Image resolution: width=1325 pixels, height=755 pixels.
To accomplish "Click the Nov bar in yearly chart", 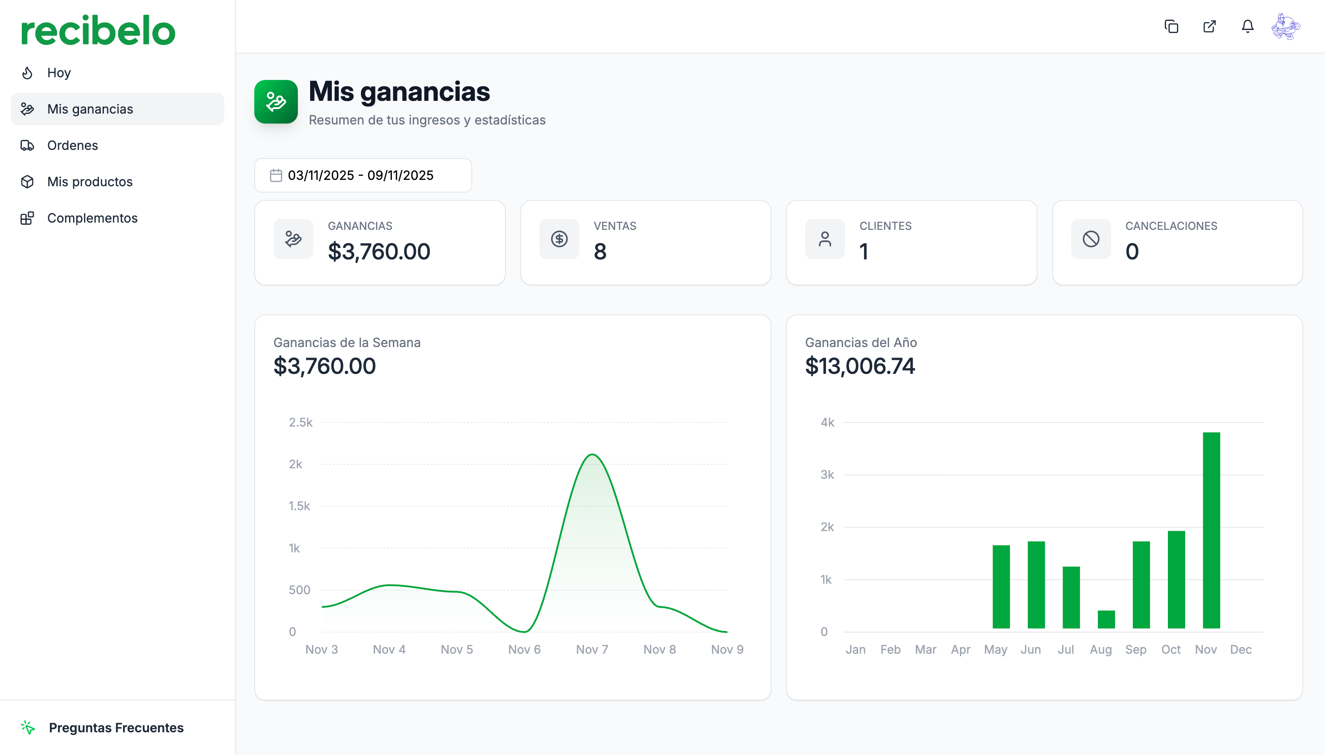I will pyautogui.click(x=1211, y=530).
